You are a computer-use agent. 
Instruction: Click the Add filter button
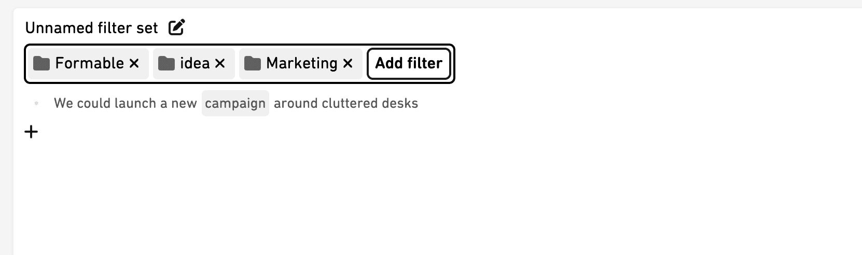[409, 64]
